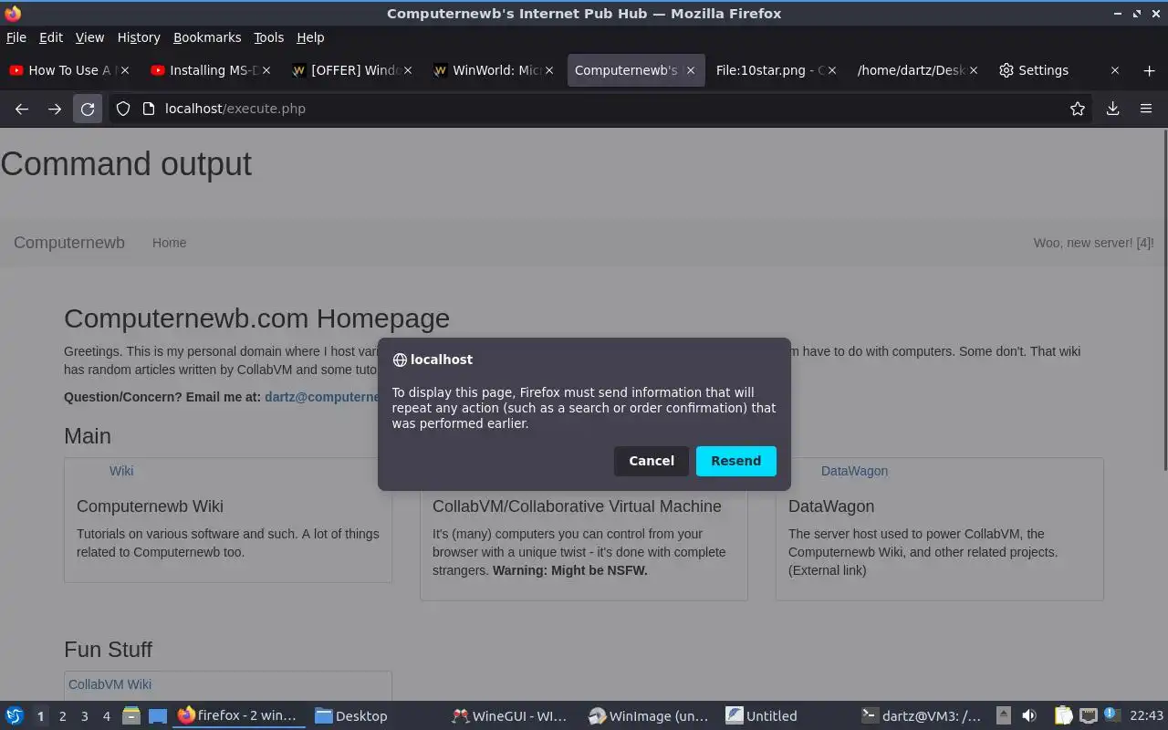Select firefox taskbar entry
Image resolution: width=1168 pixels, height=730 pixels.
pyautogui.click(x=239, y=715)
